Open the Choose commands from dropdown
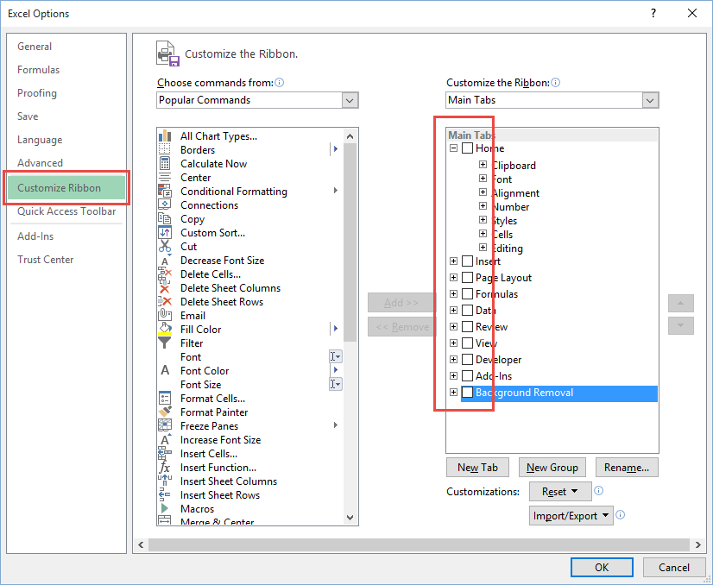The image size is (713, 585). tap(350, 100)
